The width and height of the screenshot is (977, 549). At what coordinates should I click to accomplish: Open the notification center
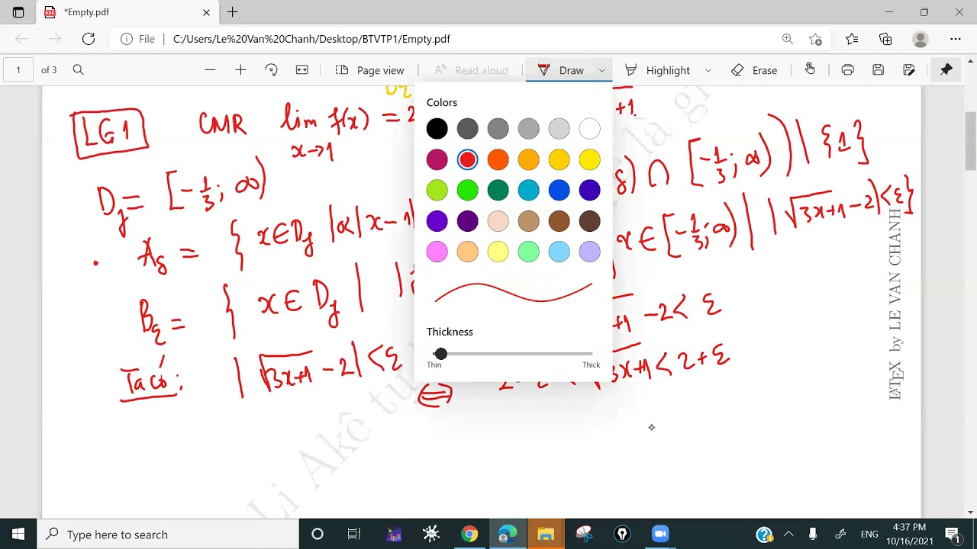tap(953, 534)
